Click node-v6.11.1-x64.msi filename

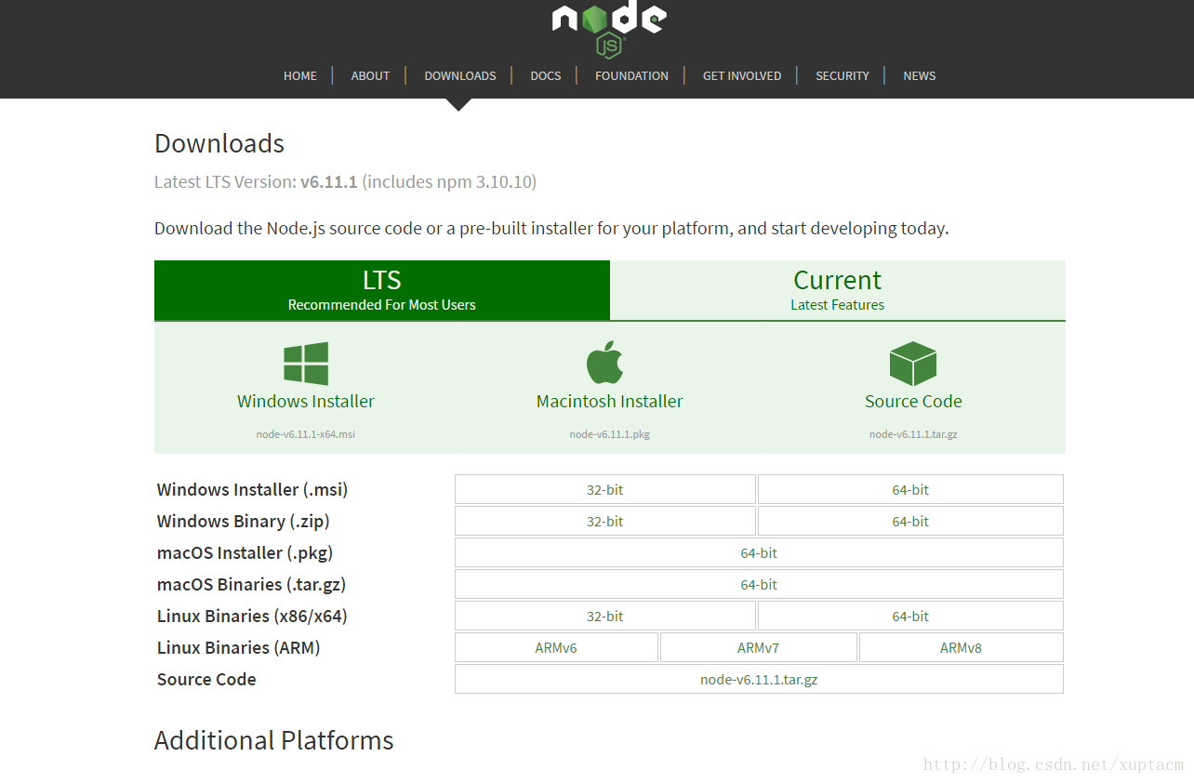click(306, 434)
